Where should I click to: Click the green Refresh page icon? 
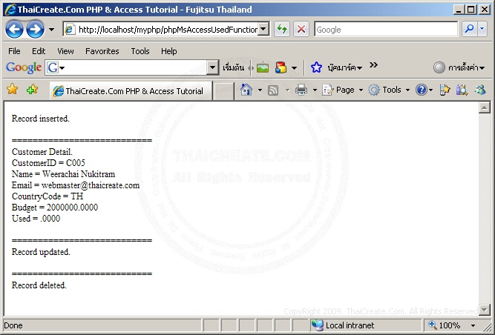tap(282, 30)
